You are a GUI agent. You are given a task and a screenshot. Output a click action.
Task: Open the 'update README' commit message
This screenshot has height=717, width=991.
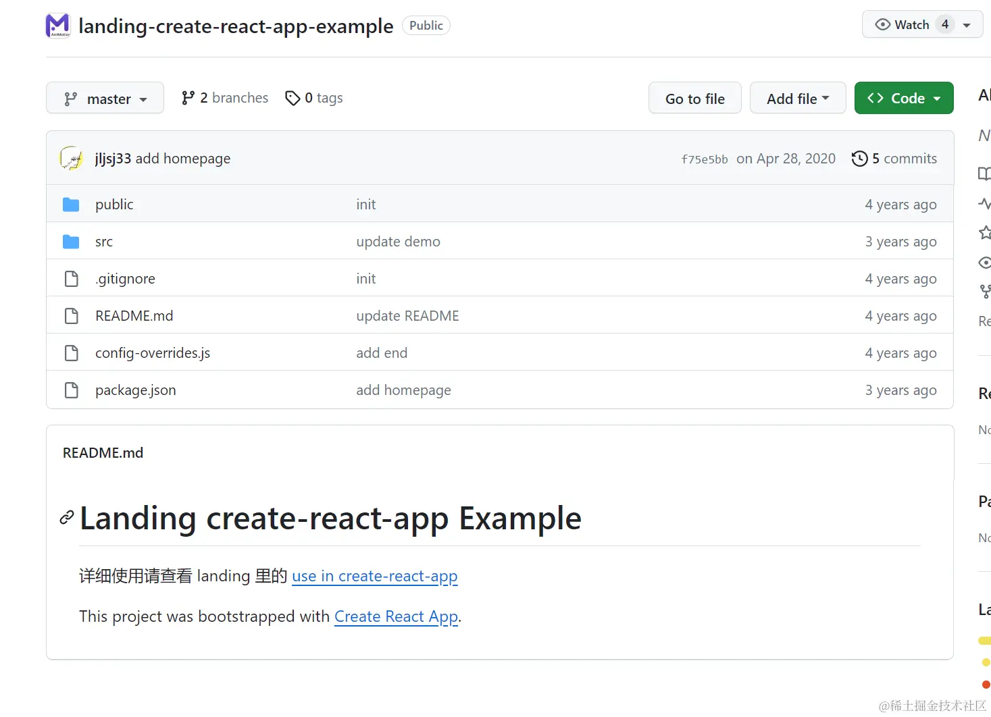tap(407, 316)
